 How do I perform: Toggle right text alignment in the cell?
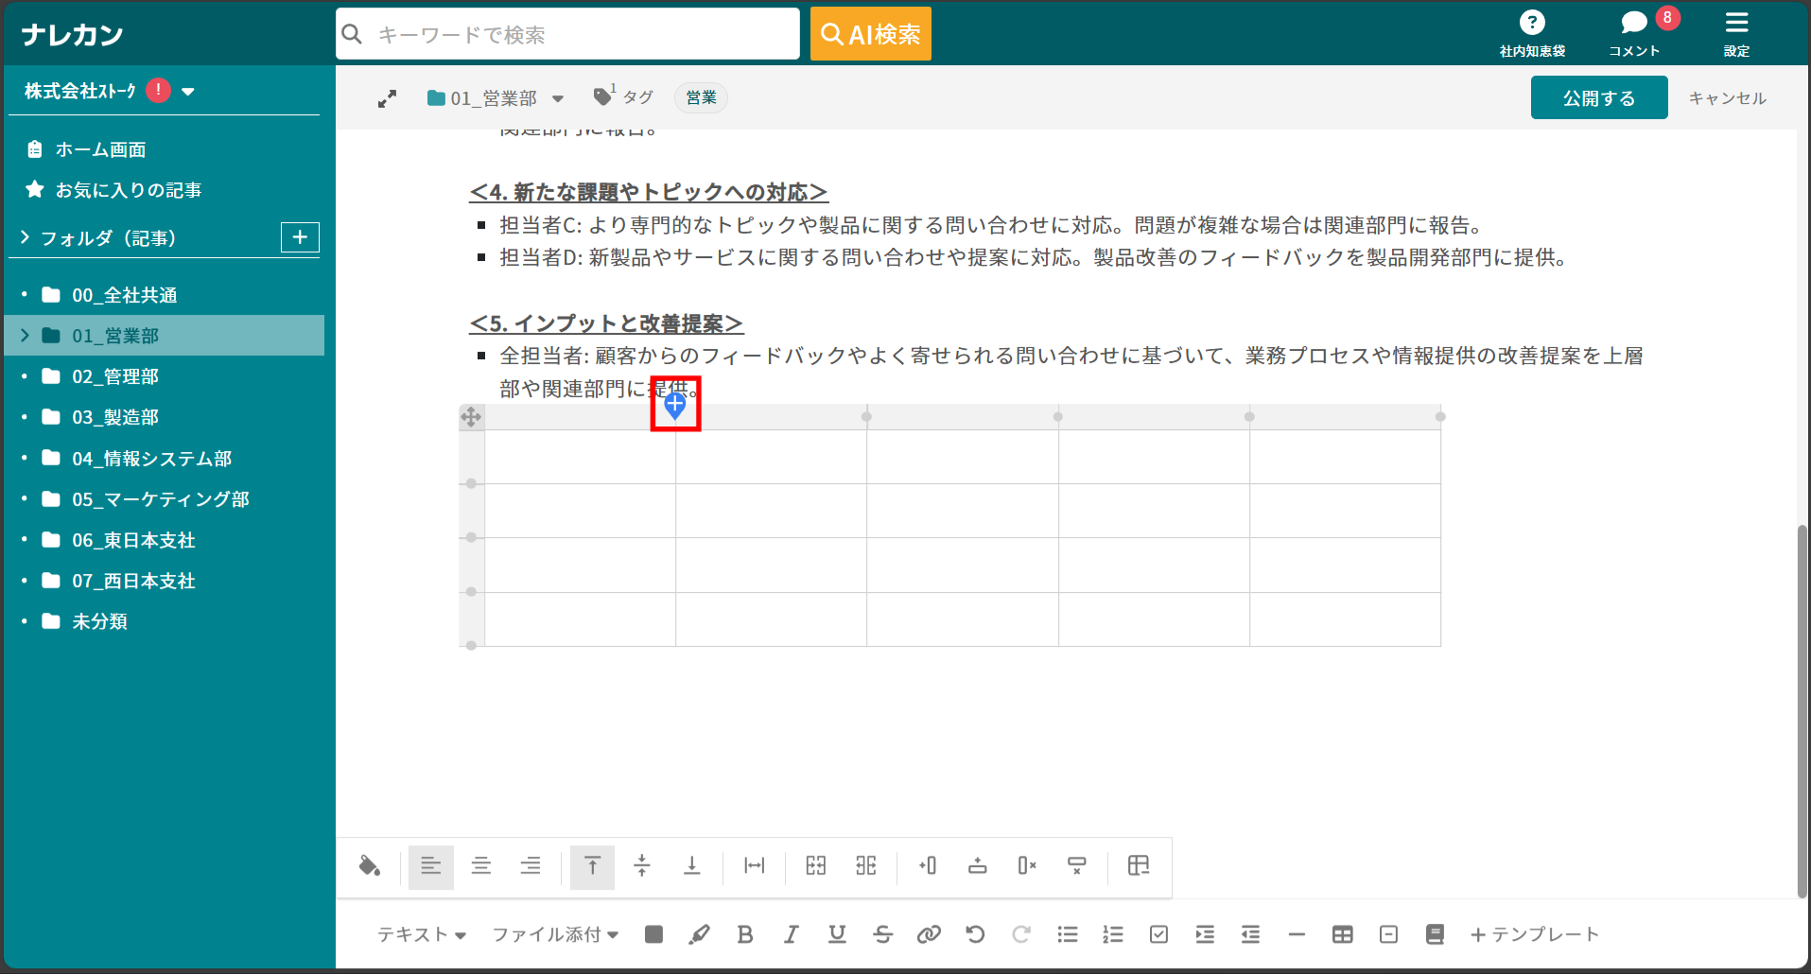tap(531, 866)
